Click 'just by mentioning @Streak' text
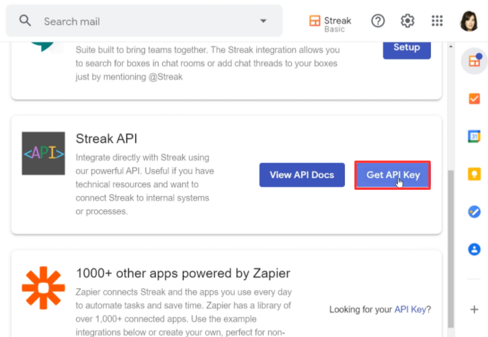 [129, 77]
